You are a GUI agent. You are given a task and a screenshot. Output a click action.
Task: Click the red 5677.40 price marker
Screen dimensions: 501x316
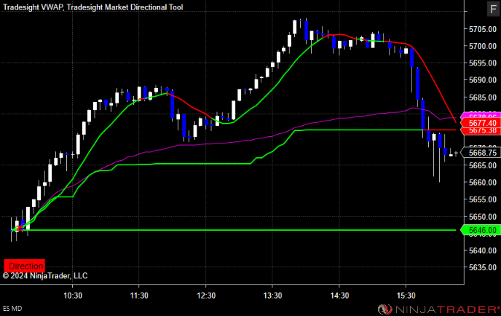pos(481,123)
